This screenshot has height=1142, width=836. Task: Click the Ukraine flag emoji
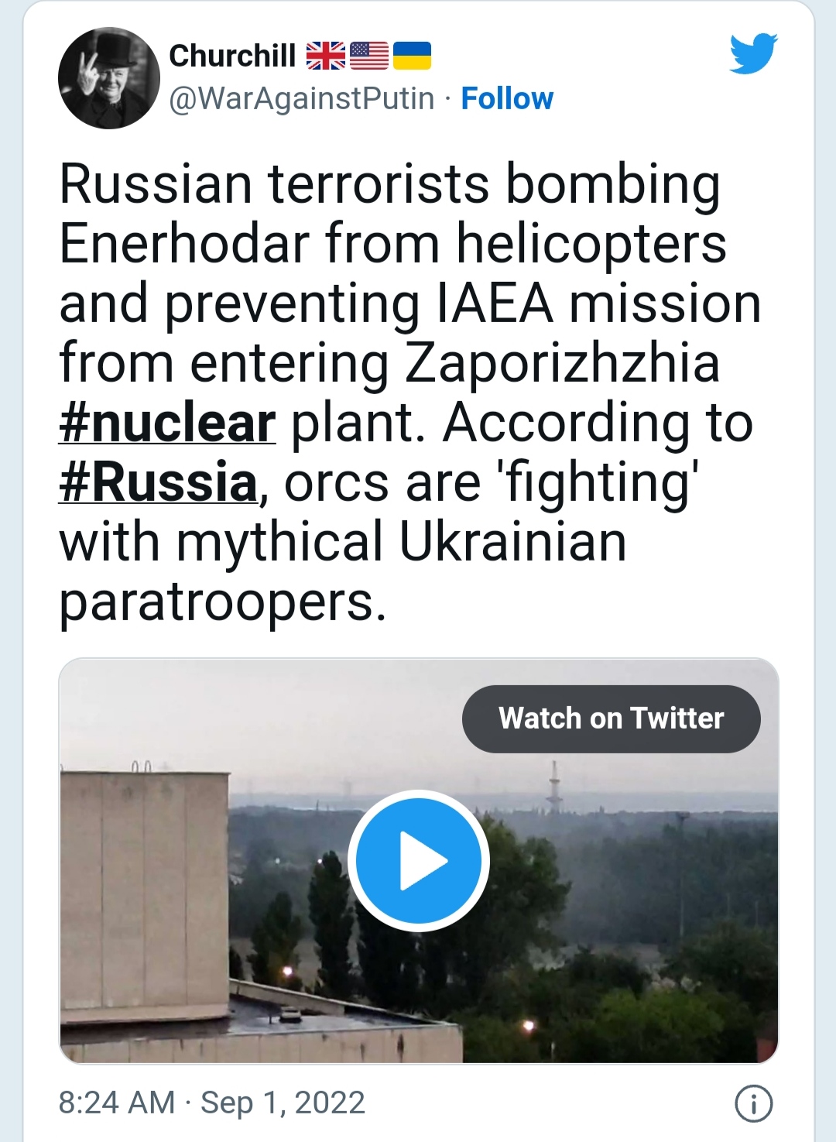pyautogui.click(x=412, y=56)
